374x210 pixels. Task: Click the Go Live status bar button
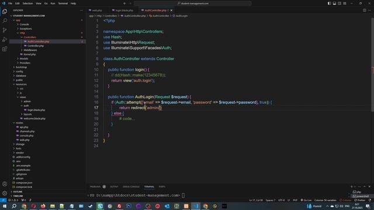coord(306,200)
